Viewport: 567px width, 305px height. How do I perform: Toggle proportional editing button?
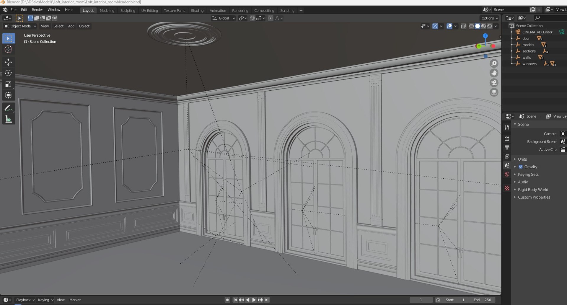[x=270, y=18]
